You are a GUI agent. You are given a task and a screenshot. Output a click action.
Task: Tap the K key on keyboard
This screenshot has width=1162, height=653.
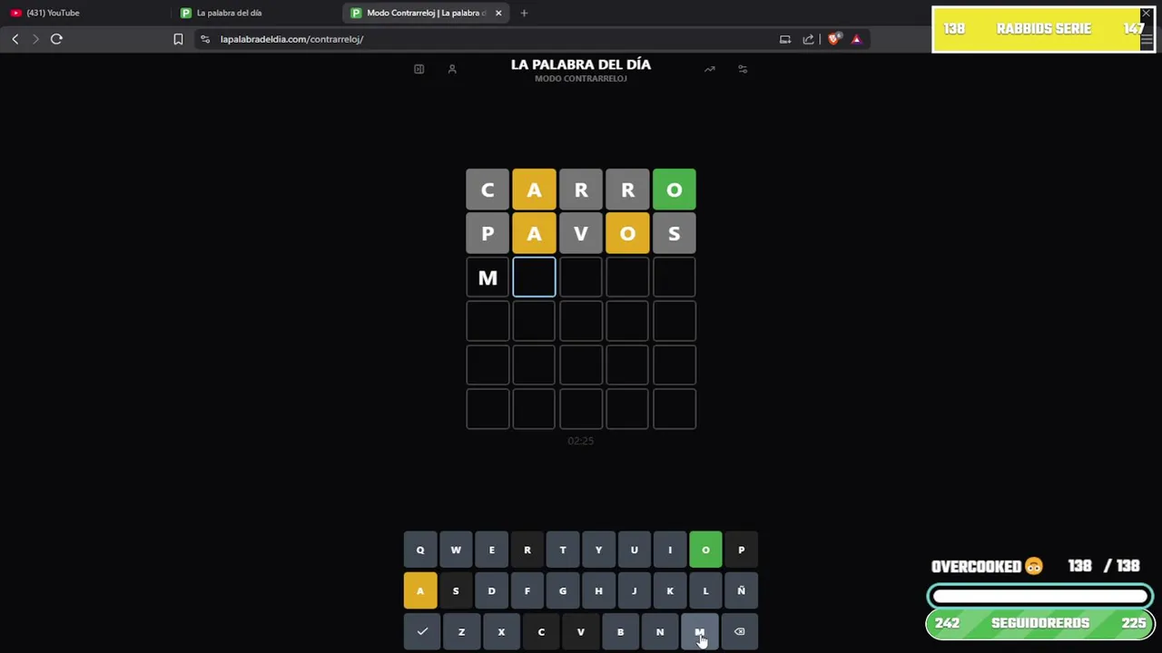click(x=670, y=591)
